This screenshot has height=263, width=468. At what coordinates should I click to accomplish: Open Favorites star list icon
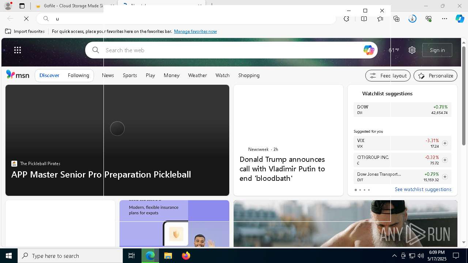coord(380,19)
